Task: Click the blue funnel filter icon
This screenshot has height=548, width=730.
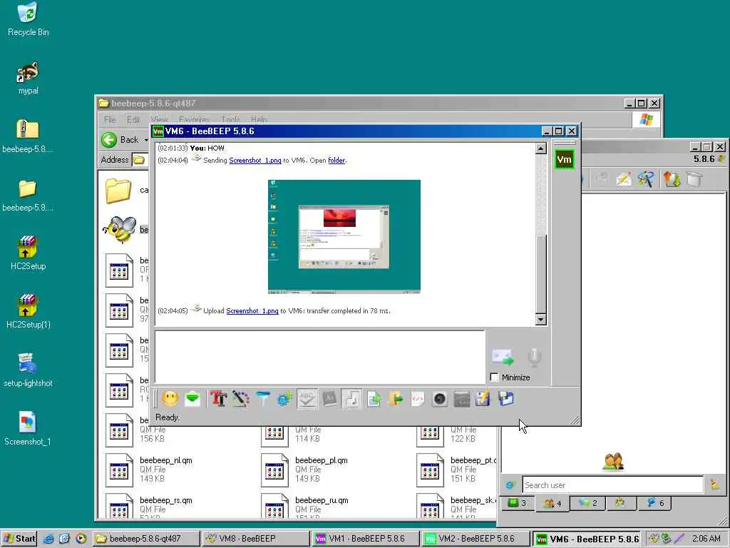Action: [x=263, y=399]
